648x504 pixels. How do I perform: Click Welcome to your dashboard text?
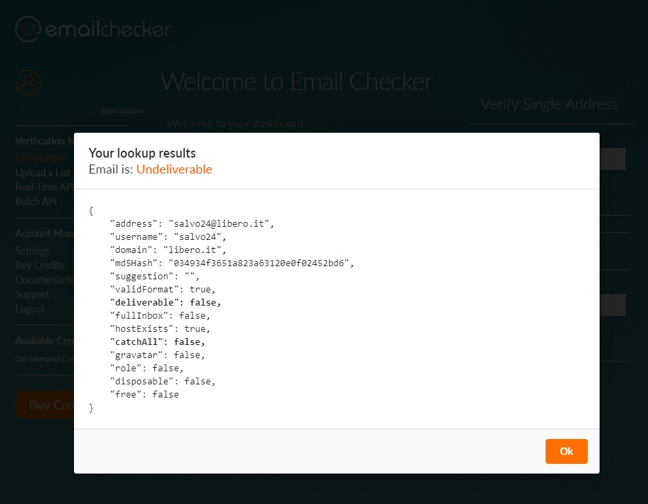point(235,124)
